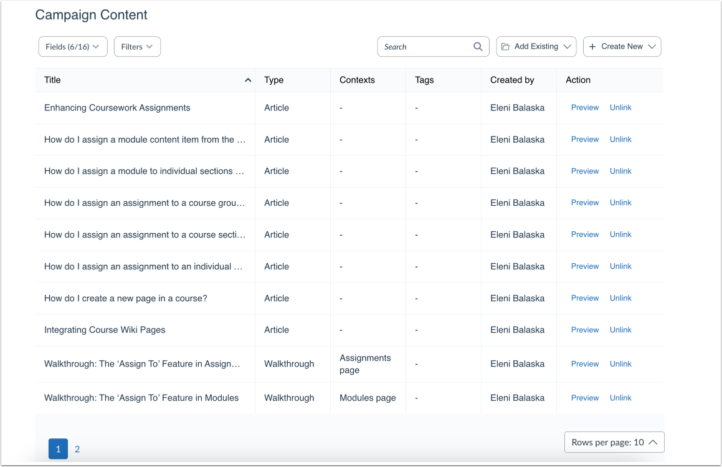Toggle Title column sort arrow
The height and width of the screenshot is (467, 722).
[248, 80]
